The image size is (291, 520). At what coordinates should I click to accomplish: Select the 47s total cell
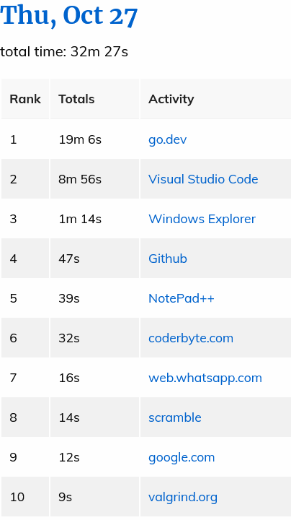[94, 259]
